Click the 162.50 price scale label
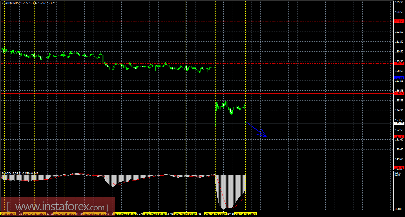 [x=399, y=32]
